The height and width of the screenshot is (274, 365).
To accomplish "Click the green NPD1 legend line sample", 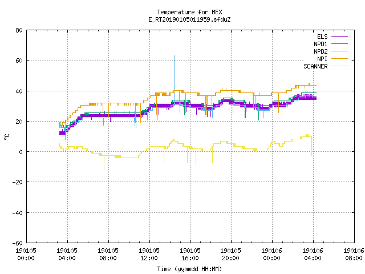I will 339,44.
